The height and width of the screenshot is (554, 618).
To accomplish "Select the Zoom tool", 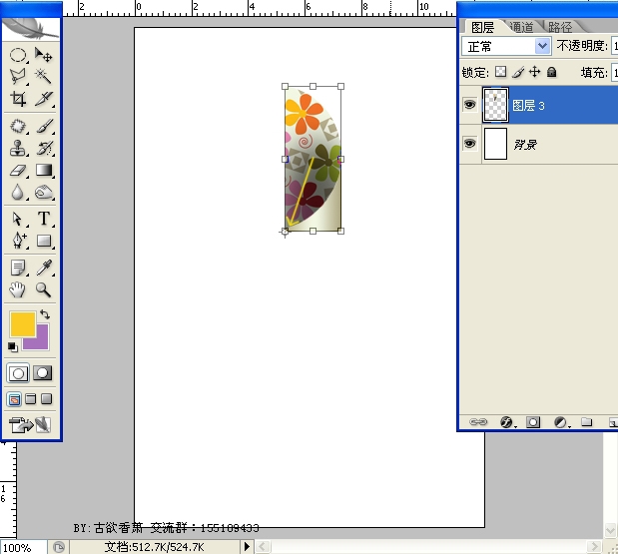I will pyautogui.click(x=43, y=290).
